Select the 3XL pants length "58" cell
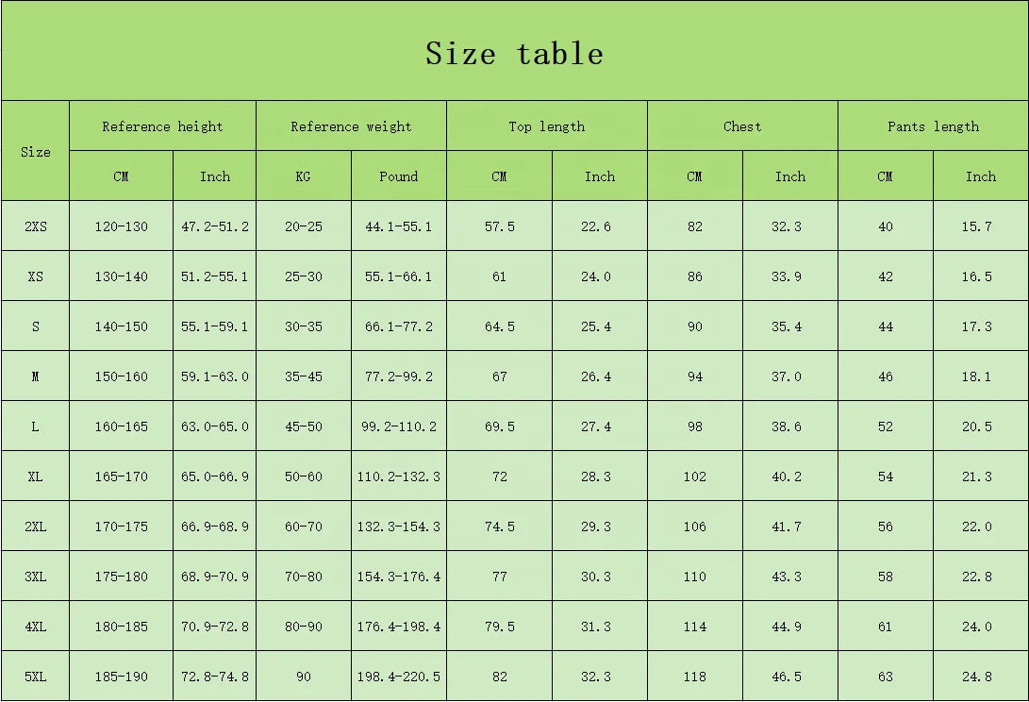The image size is (1029, 702). [885, 577]
